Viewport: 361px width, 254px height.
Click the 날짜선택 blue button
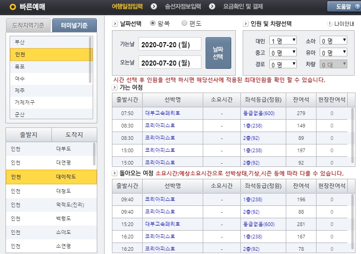coord(218,53)
